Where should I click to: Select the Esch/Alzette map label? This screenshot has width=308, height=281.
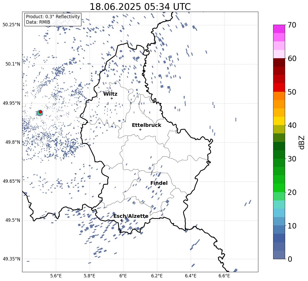tap(131, 216)
